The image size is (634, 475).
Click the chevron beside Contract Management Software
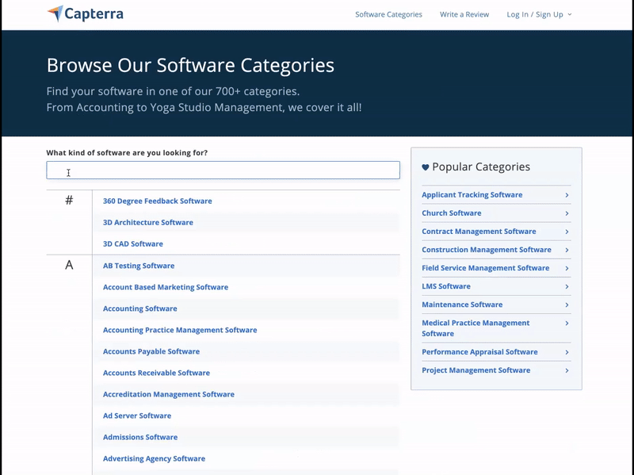[567, 232]
